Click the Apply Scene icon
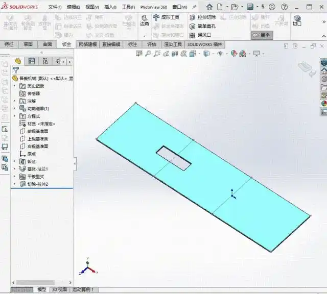The image size is (327, 294). (x=243, y=54)
